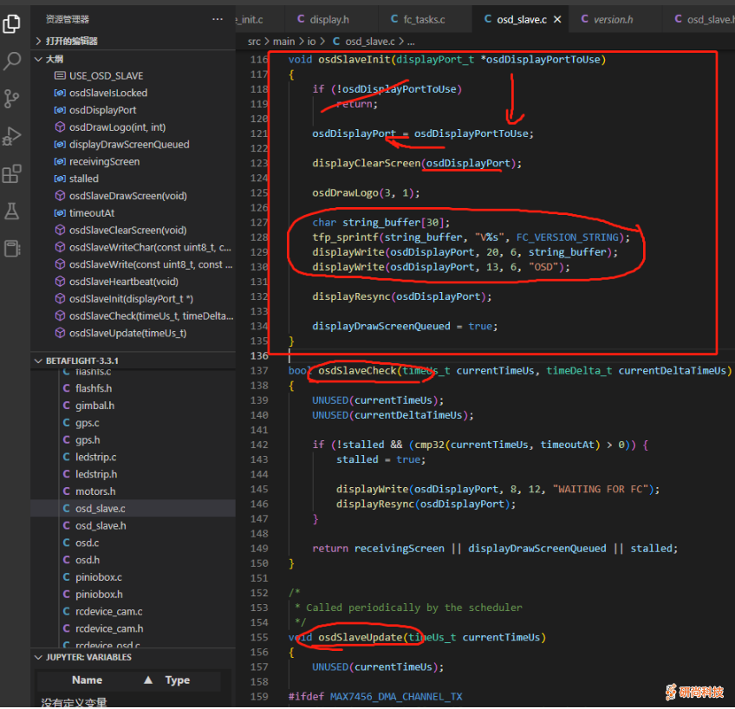Open the Run and Debug view
Viewport: 735px width, 709px height.
[x=12, y=136]
